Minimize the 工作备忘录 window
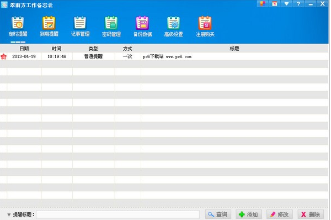The height and width of the screenshot is (220, 331). [311, 4]
